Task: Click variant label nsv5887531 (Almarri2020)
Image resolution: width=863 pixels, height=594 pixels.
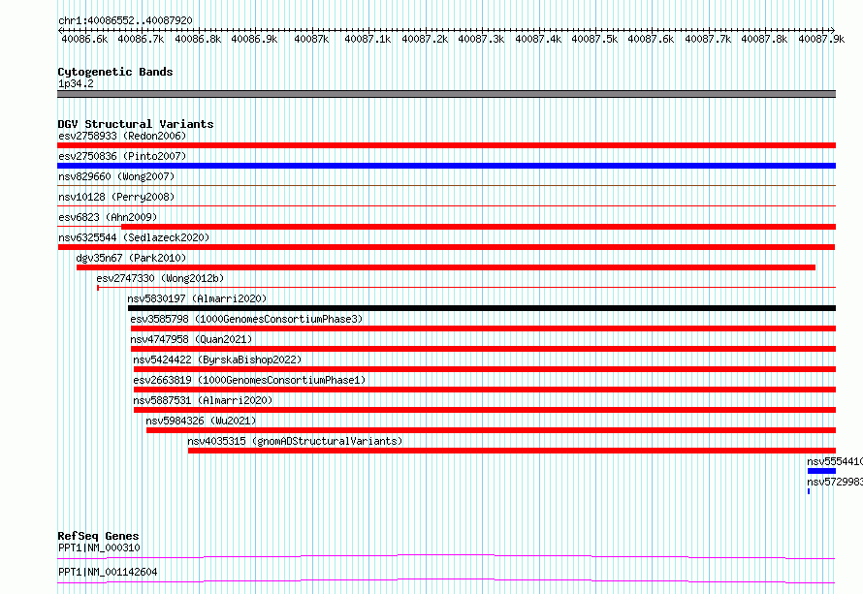Action: 203,400
